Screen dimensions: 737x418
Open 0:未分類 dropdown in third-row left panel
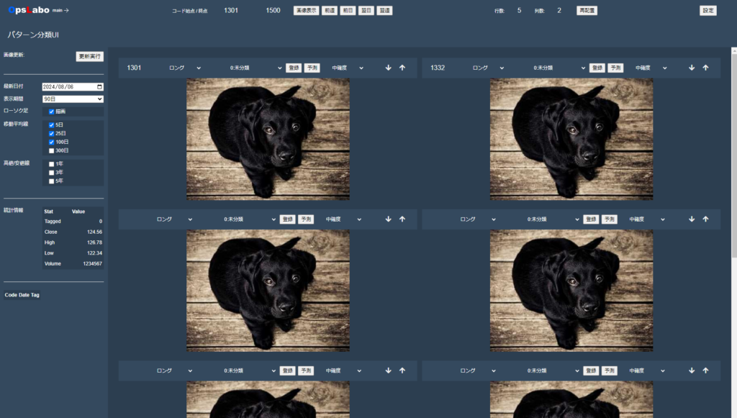pos(250,371)
